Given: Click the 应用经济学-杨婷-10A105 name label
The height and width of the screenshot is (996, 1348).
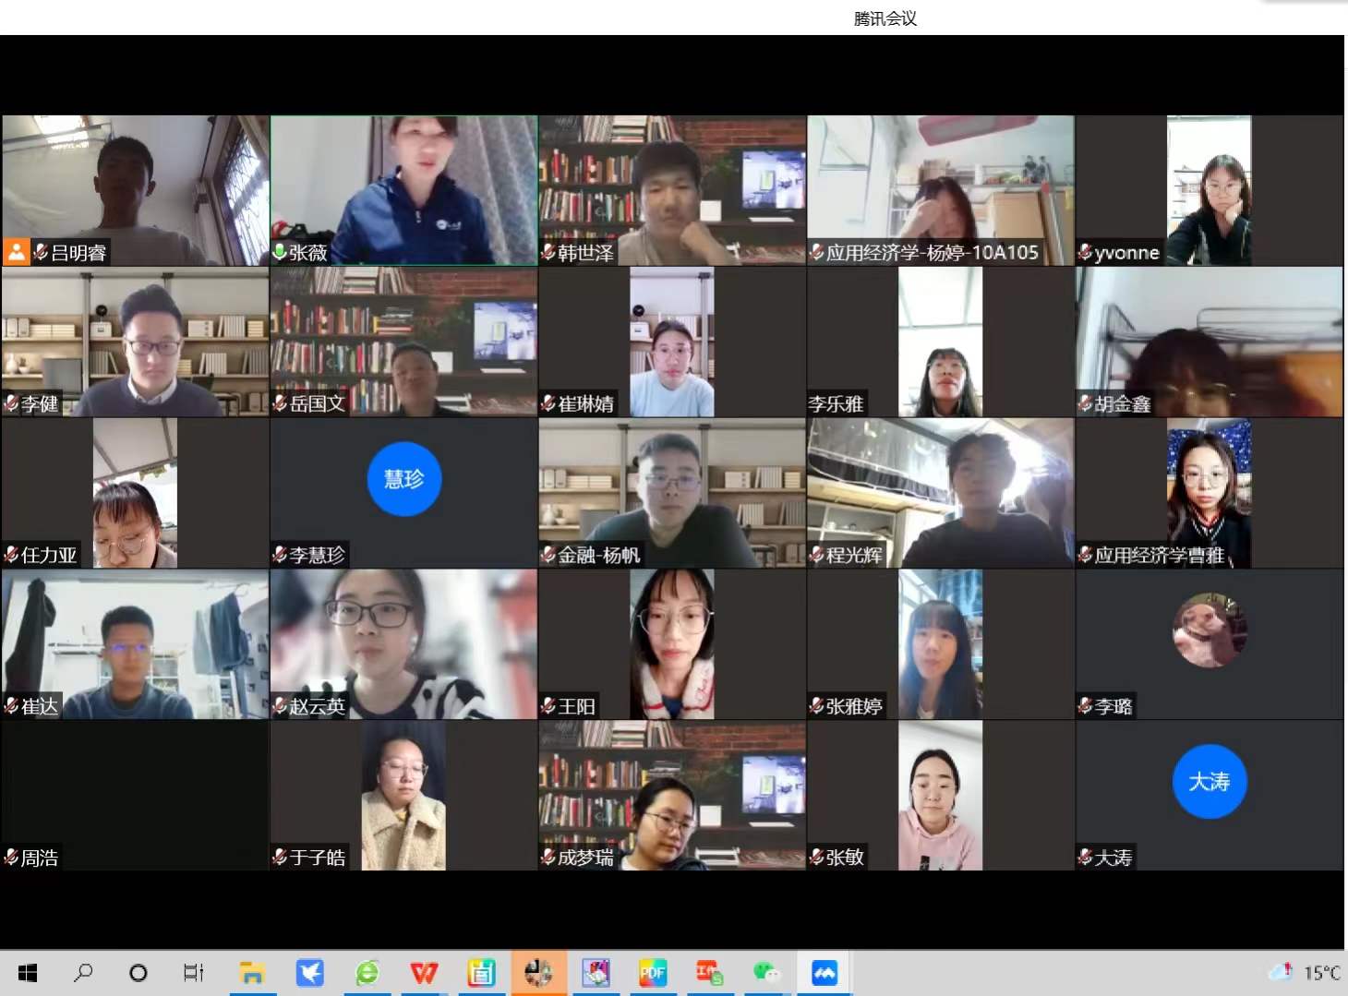Looking at the screenshot, I should tap(932, 253).
